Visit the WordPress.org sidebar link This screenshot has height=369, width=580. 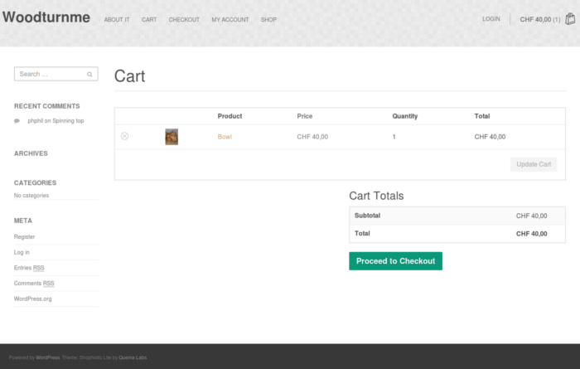[x=33, y=299]
